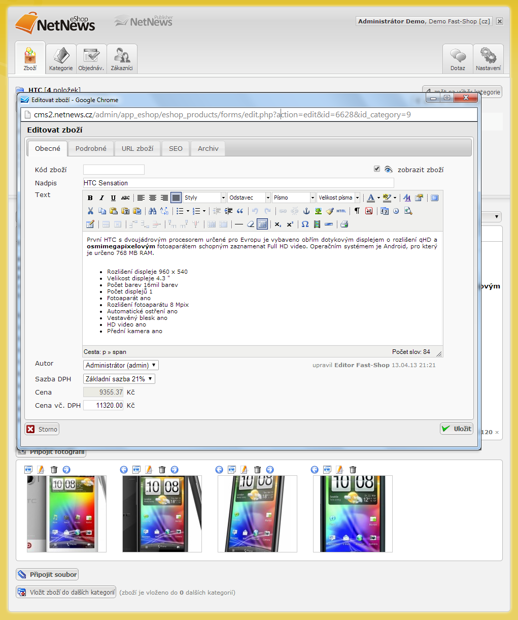Click the Insert media film icon
Image resolution: width=518 pixels, height=620 pixels.
pos(317,224)
